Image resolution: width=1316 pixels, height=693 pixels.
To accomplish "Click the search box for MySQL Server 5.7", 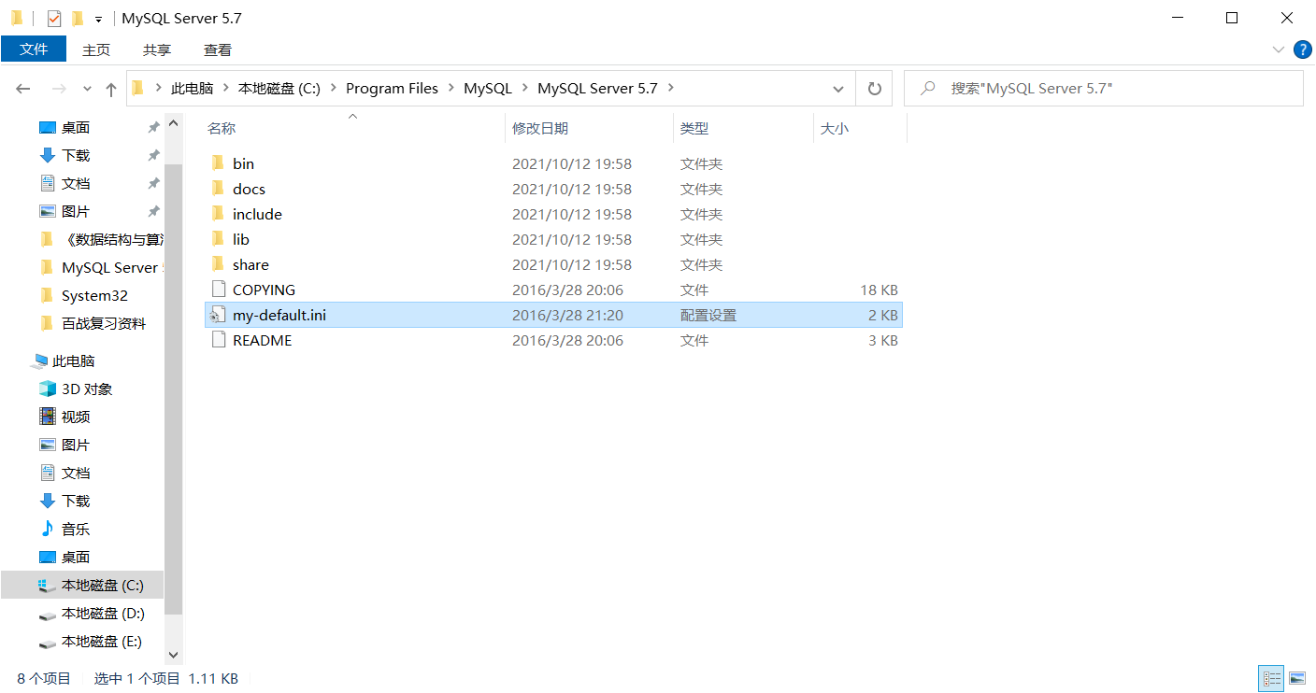I will point(1104,89).
